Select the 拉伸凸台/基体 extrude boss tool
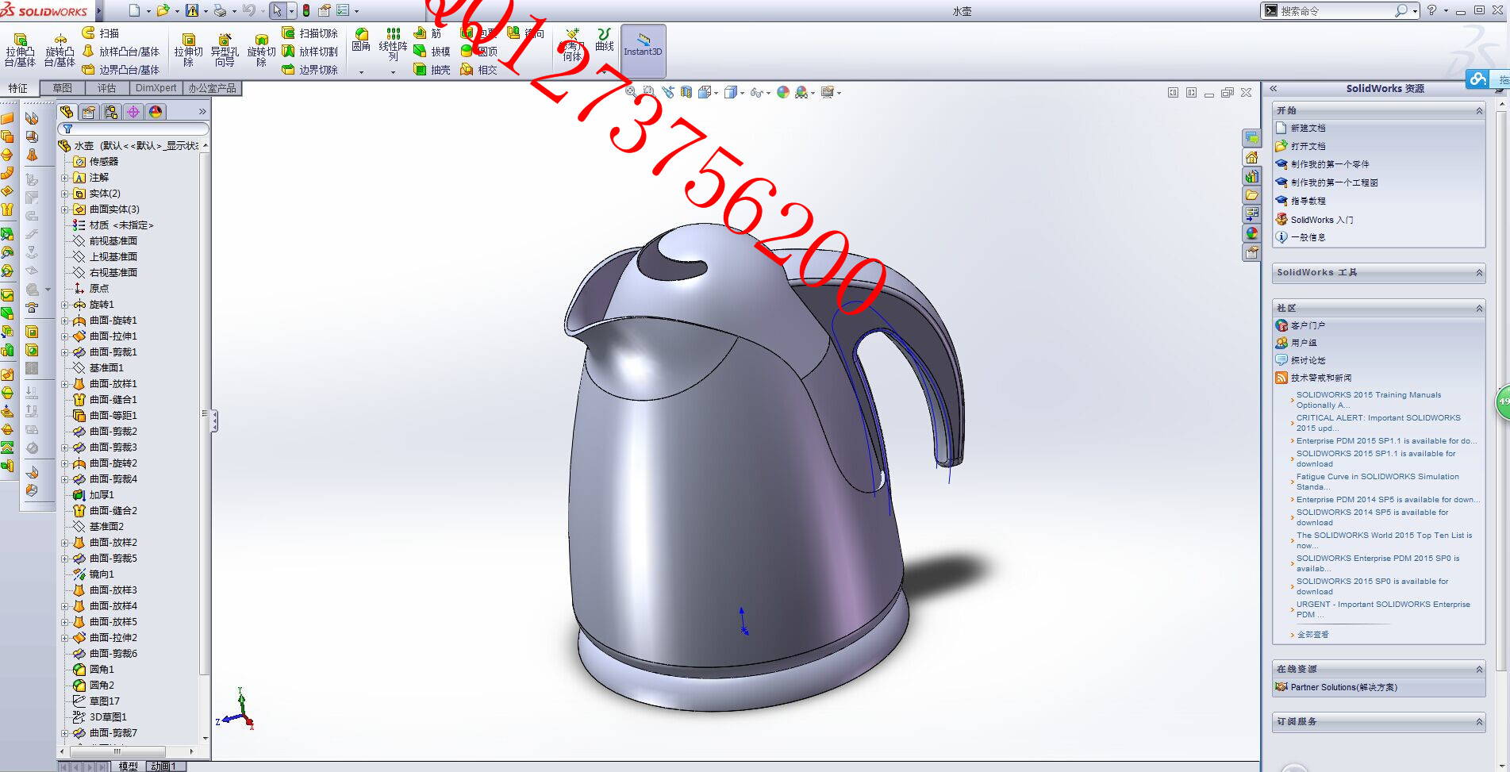Viewport: 1510px width, 772px height. pos(20,50)
